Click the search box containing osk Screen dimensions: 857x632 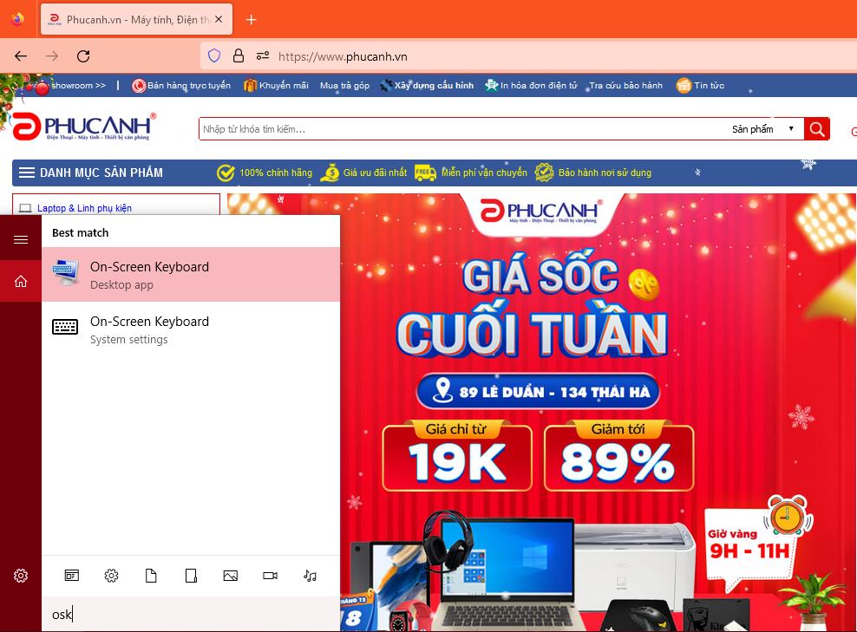point(191,615)
